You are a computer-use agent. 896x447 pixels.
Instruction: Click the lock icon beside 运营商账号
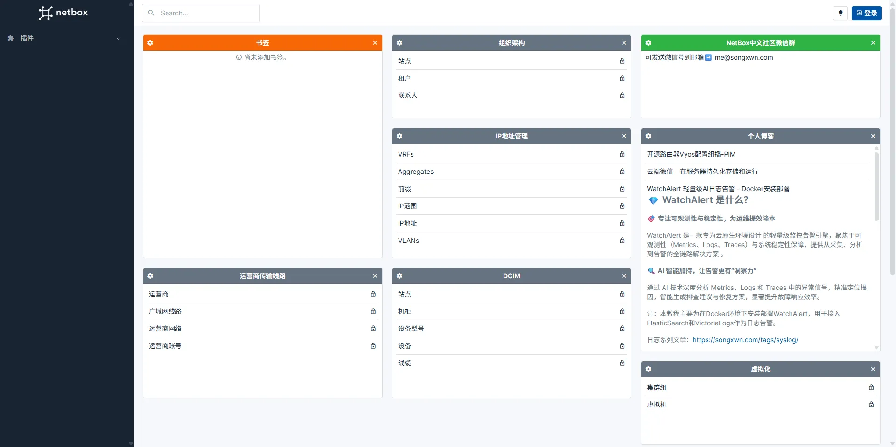click(x=373, y=346)
